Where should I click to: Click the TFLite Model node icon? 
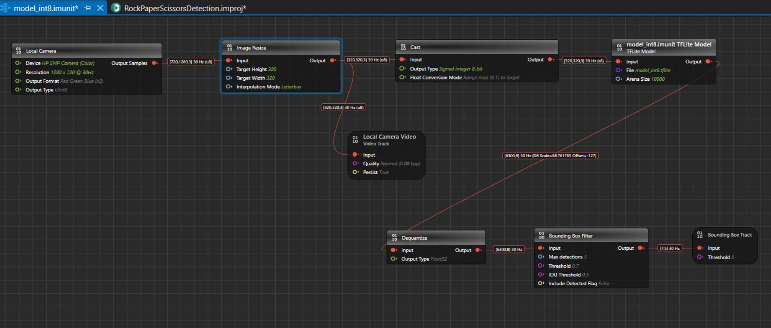pyautogui.click(x=619, y=47)
